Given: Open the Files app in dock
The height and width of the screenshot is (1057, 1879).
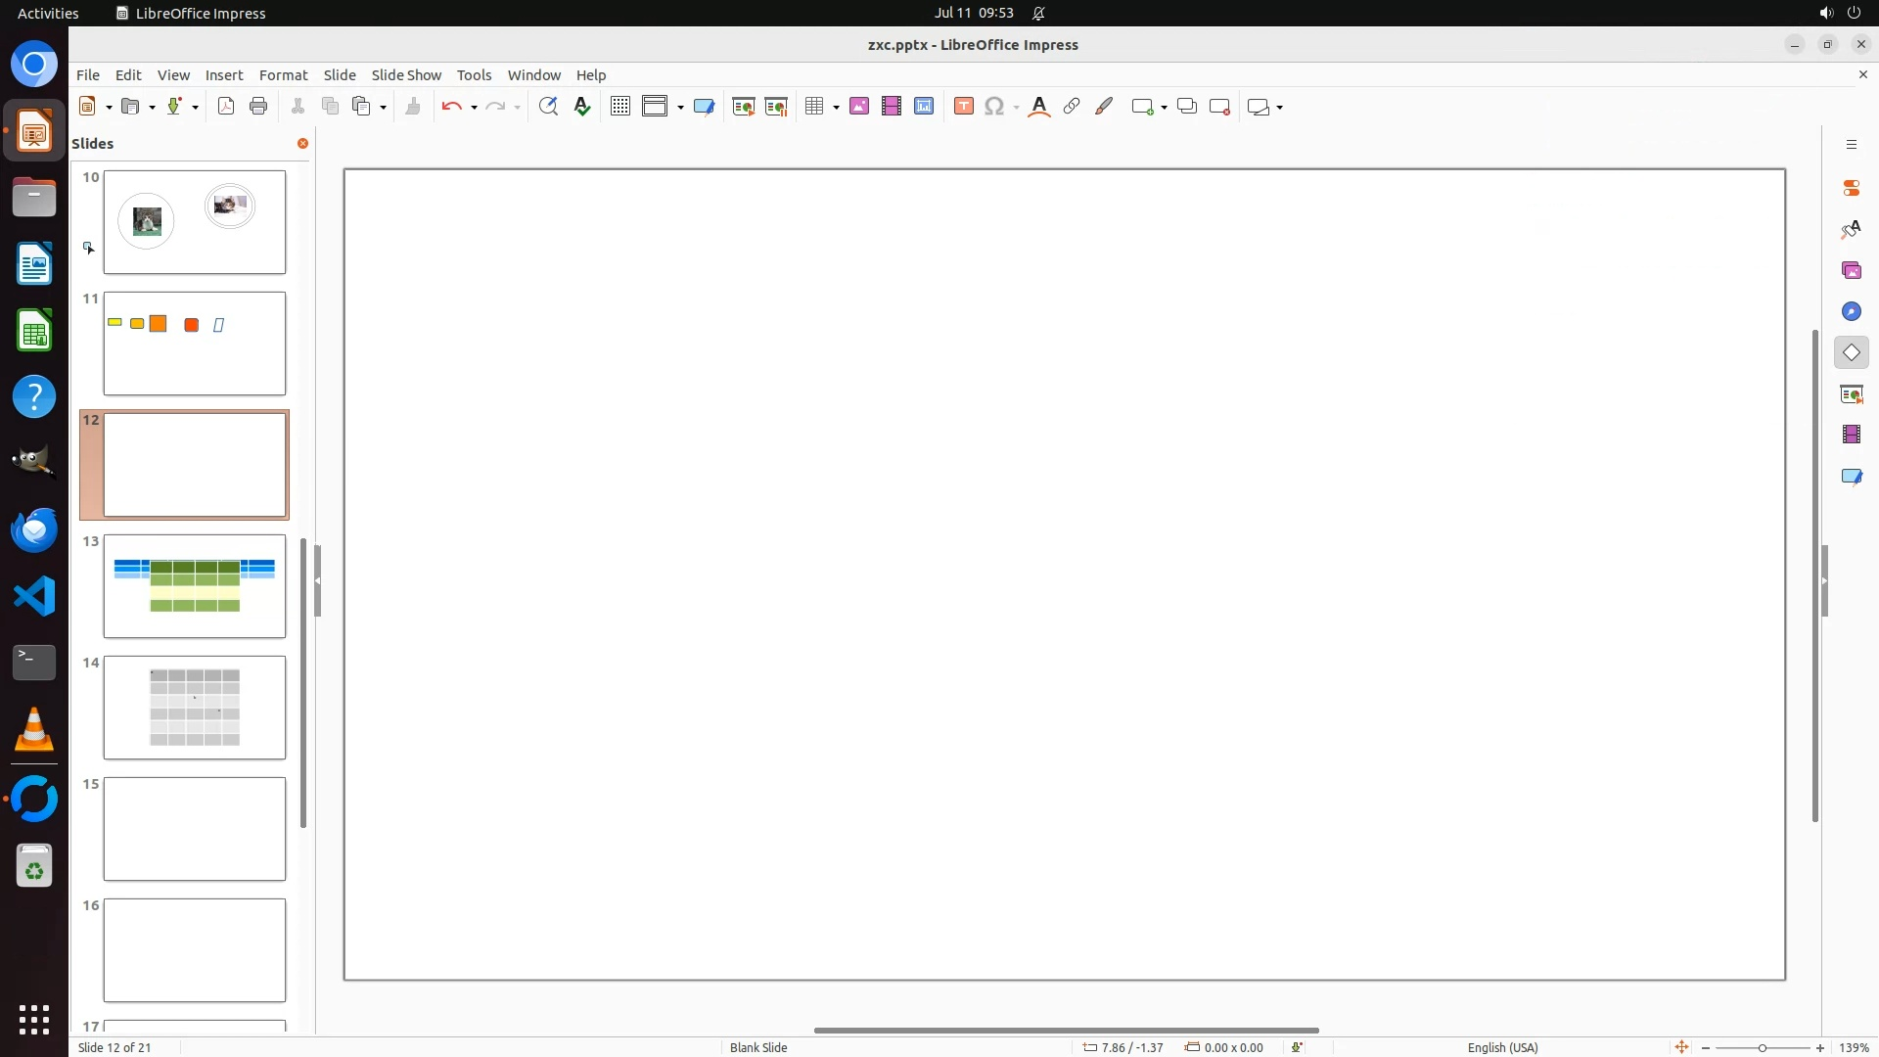Looking at the screenshot, I should coord(34,199).
